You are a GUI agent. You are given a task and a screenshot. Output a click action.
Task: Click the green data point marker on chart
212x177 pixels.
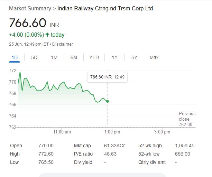pyautogui.click(x=108, y=101)
